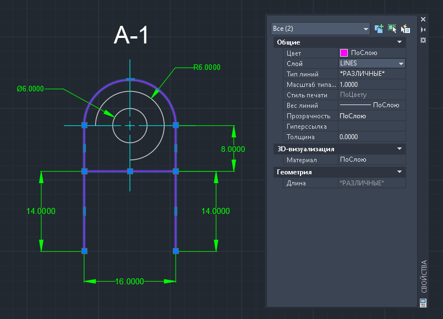Select the Тип линий property row

click(x=344, y=74)
